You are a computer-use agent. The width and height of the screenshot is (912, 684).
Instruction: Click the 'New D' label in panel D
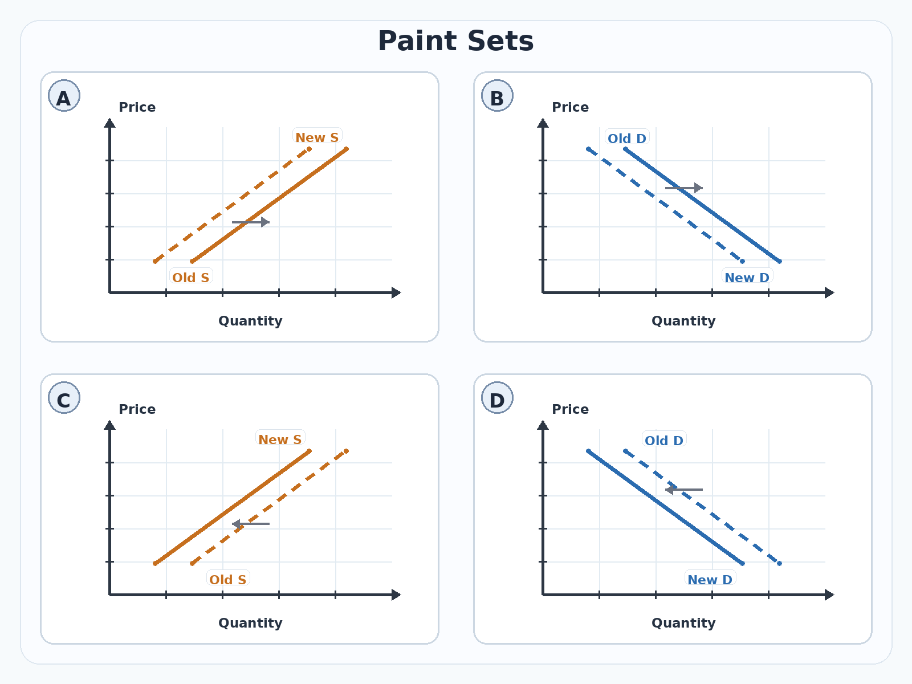pyautogui.click(x=710, y=580)
